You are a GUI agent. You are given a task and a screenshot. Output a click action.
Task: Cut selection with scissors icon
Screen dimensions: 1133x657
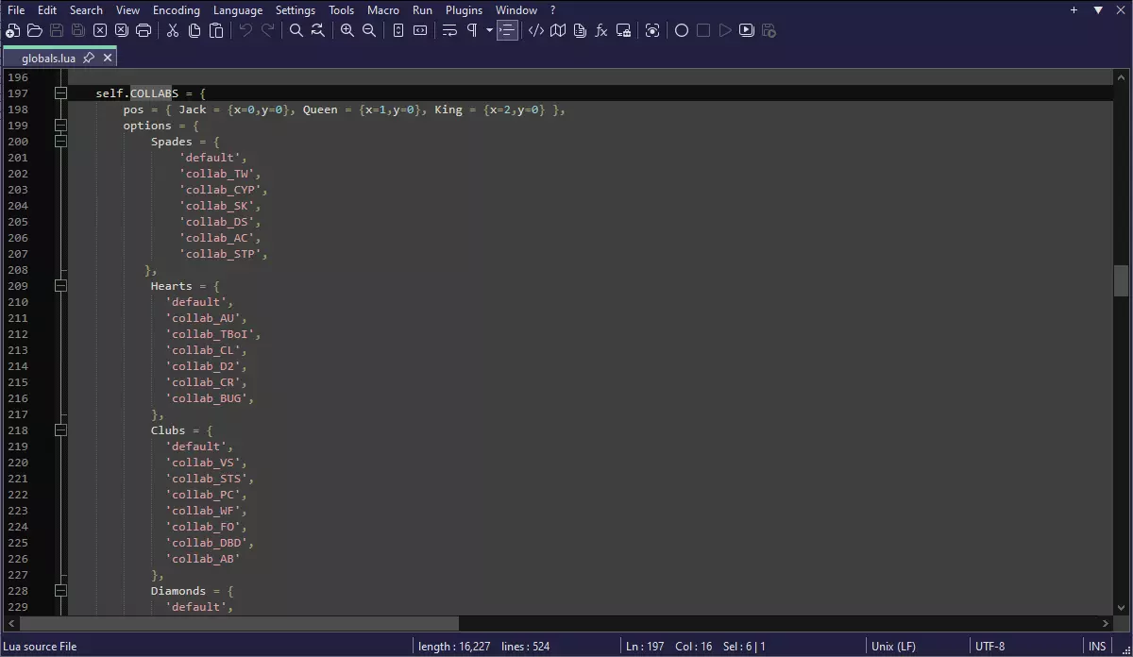[x=173, y=30]
